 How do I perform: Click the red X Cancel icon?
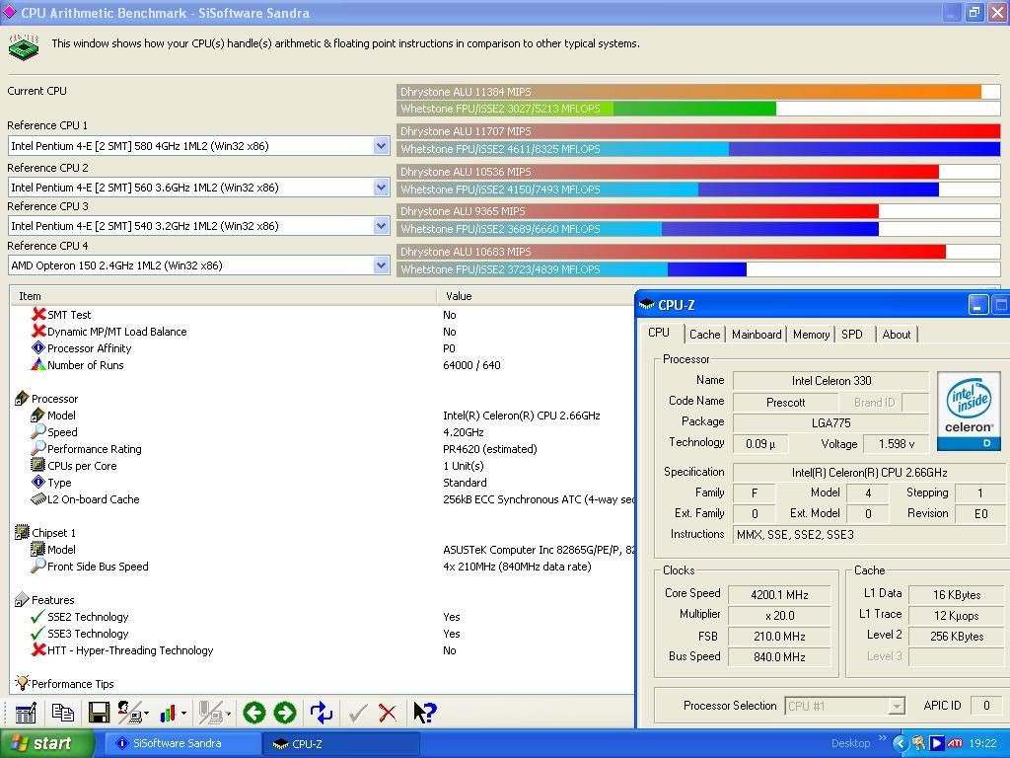(x=388, y=713)
